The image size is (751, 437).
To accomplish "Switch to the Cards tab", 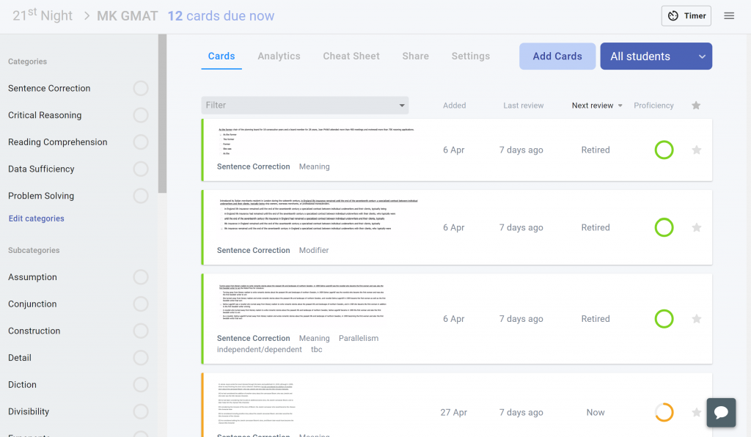I will click(221, 56).
